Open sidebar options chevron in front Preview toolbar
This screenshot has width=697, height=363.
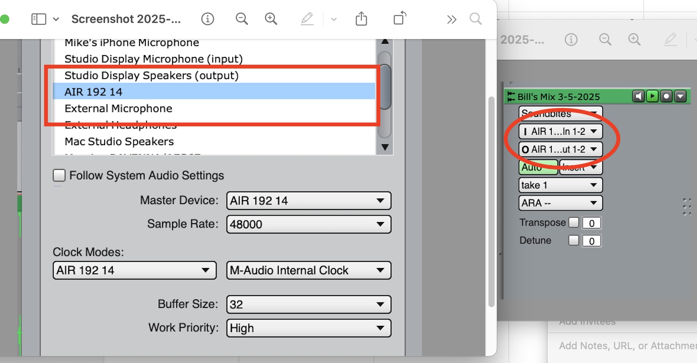click(x=56, y=19)
